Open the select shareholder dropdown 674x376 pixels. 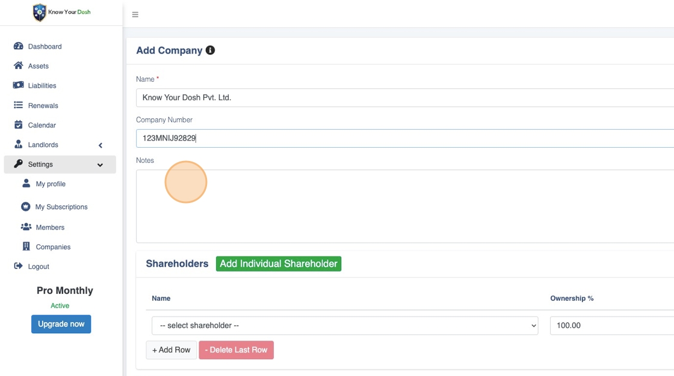pos(345,326)
